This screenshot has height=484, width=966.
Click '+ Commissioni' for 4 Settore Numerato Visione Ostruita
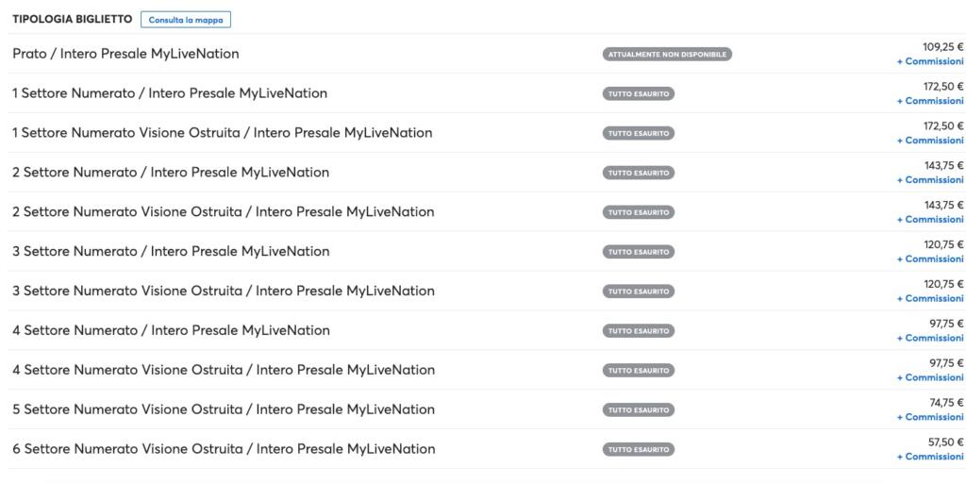point(930,377)
